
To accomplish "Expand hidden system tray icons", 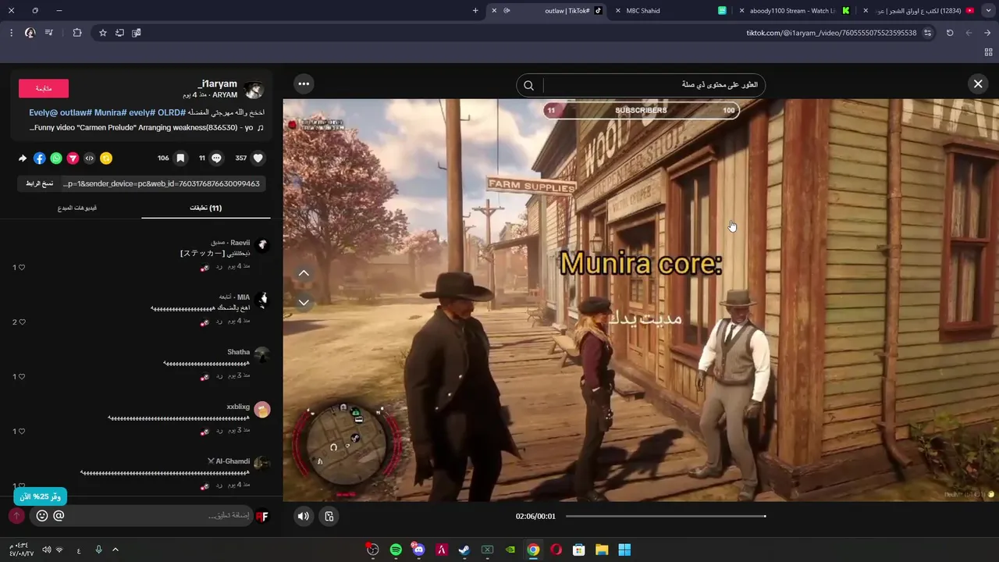I will click(116, 550).
